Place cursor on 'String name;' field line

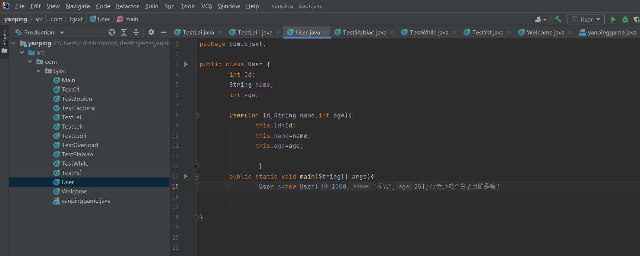tap(251, 85)
